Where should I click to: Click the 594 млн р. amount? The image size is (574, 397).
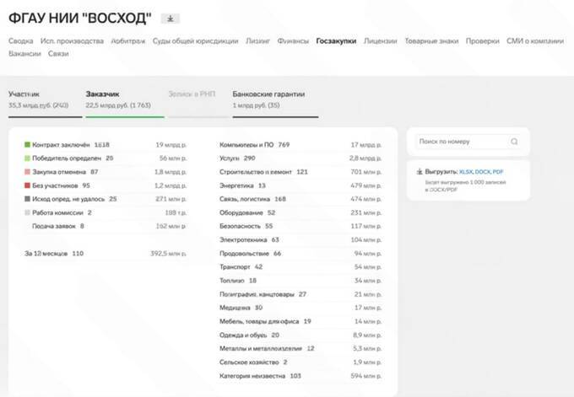(366, 376)
